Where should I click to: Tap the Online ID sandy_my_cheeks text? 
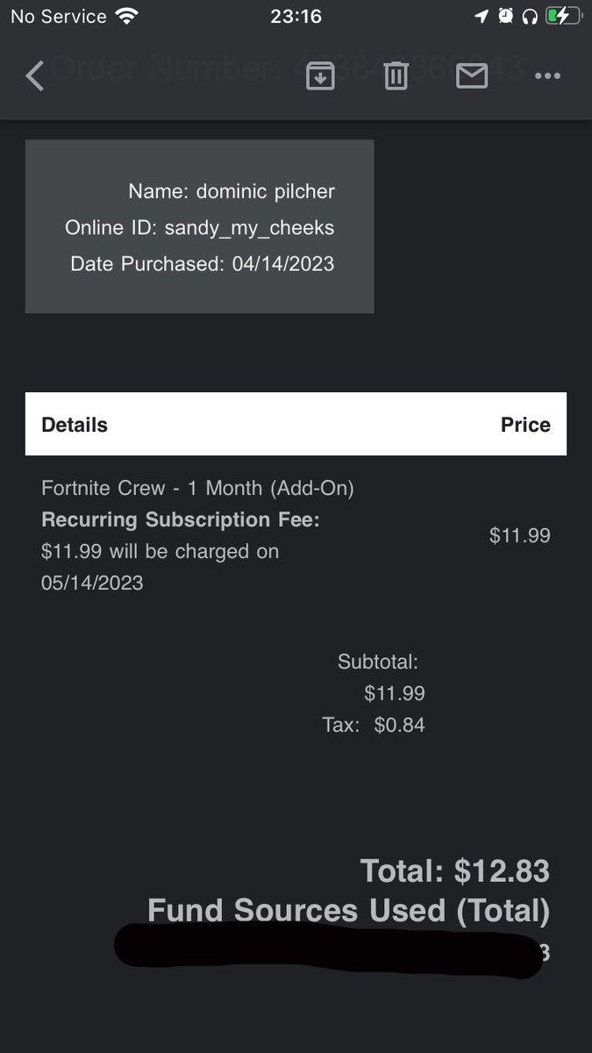[199, 227]
